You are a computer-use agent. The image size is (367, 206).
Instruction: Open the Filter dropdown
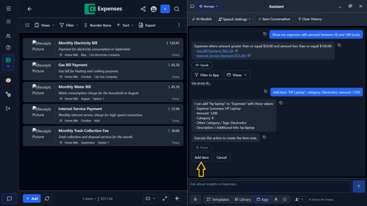coord(69,25)
